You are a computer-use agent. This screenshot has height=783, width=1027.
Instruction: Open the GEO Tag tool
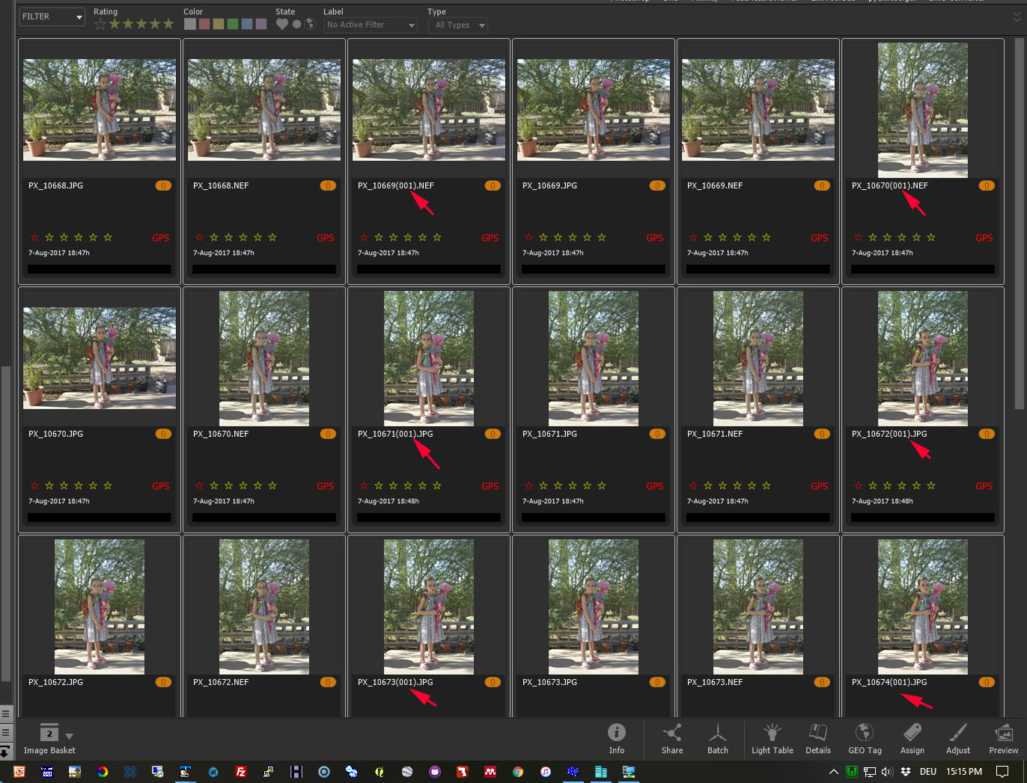coord(865,738)
